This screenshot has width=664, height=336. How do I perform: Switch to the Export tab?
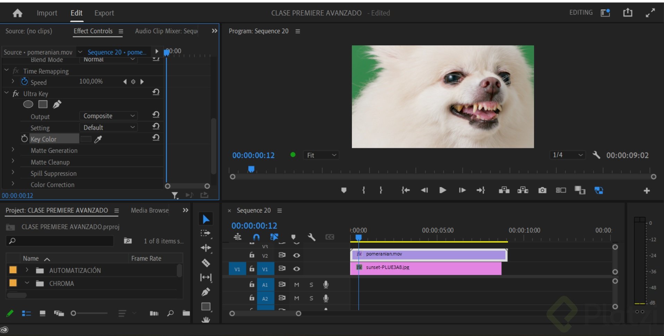(x=104, y=13)
